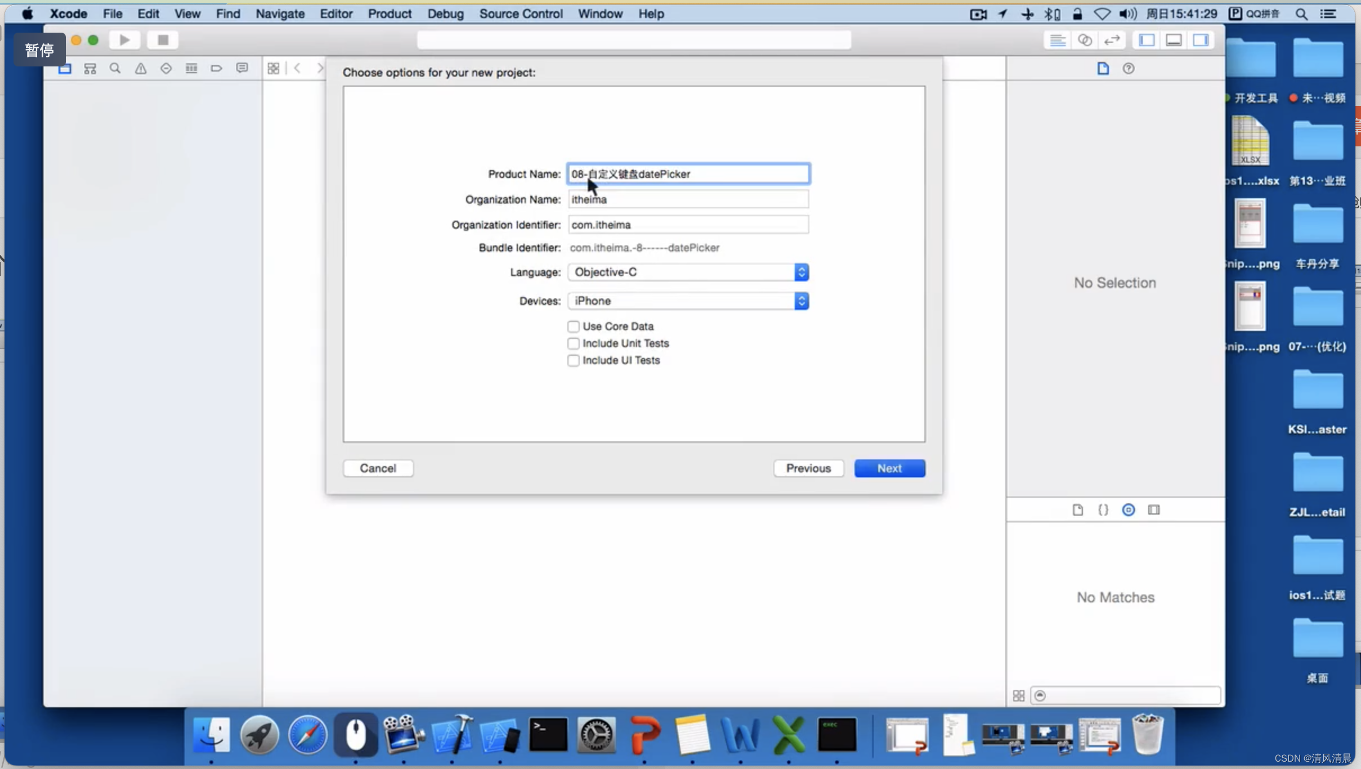Viewport: 1361px width, 769px height.
Task: Click the Wi-Fi icon in menu bar
Action: [x=1102, y=14]
